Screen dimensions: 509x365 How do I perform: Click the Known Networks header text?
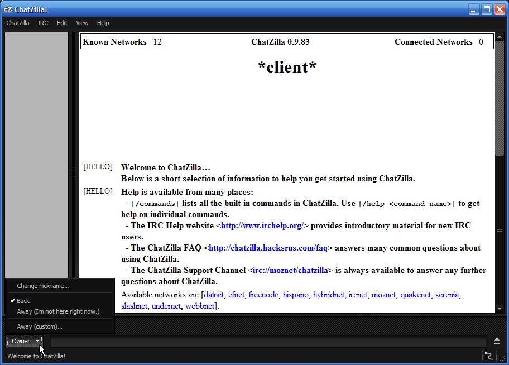coord(114,42)
